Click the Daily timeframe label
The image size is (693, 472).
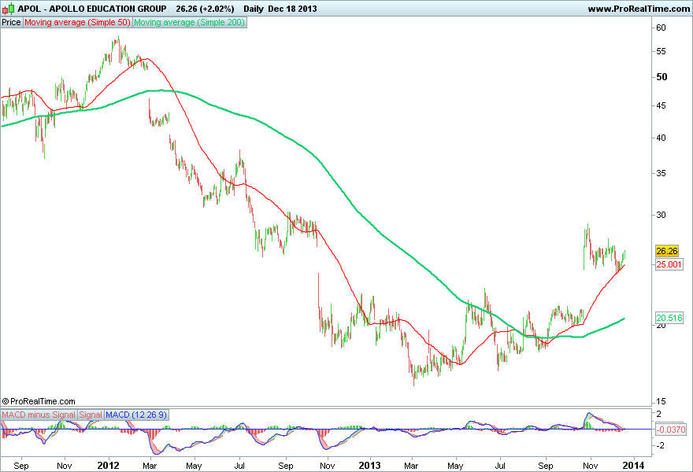click(x=254, y=9)
